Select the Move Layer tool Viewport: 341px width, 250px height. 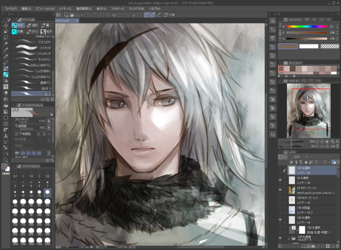tap(6, 26)
